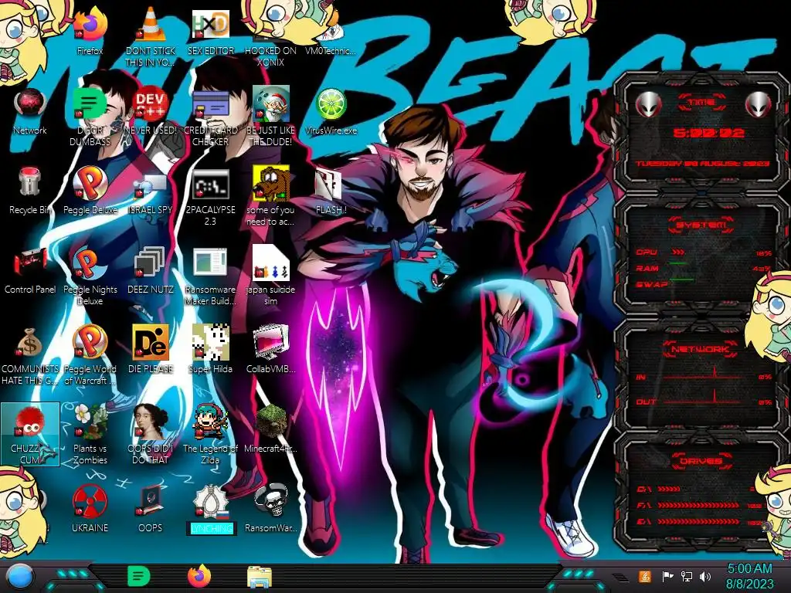Open the clock showing 5:00 AM
Viewport: 791px width, 593px height.
(749, 576)
